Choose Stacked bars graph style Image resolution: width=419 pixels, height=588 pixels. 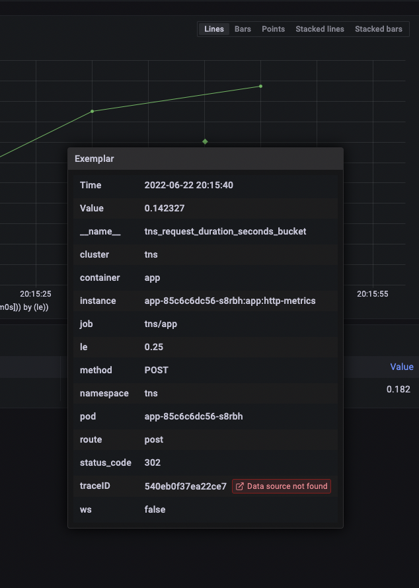pyautogui.click(x=379, y=29)
